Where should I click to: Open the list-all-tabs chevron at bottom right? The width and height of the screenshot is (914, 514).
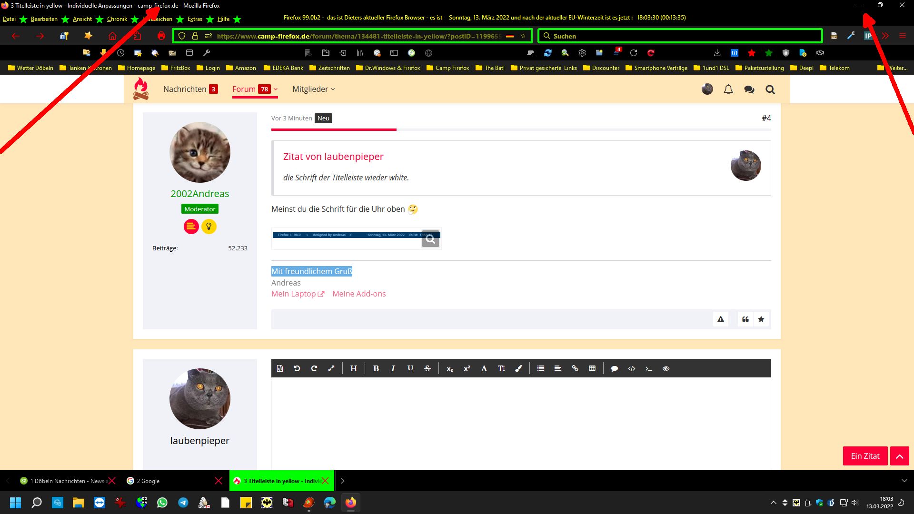point(904,481)
